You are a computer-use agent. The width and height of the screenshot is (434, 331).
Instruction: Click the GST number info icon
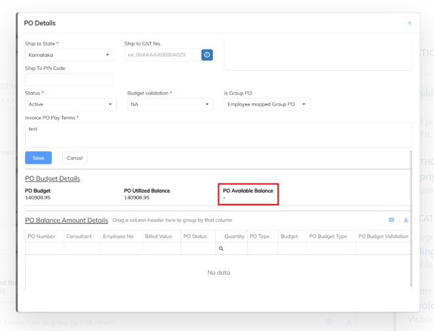(x=207, y=55)
